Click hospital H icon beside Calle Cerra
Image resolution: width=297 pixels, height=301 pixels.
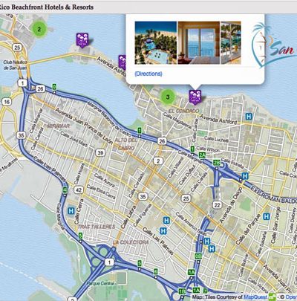click(71, 211)
